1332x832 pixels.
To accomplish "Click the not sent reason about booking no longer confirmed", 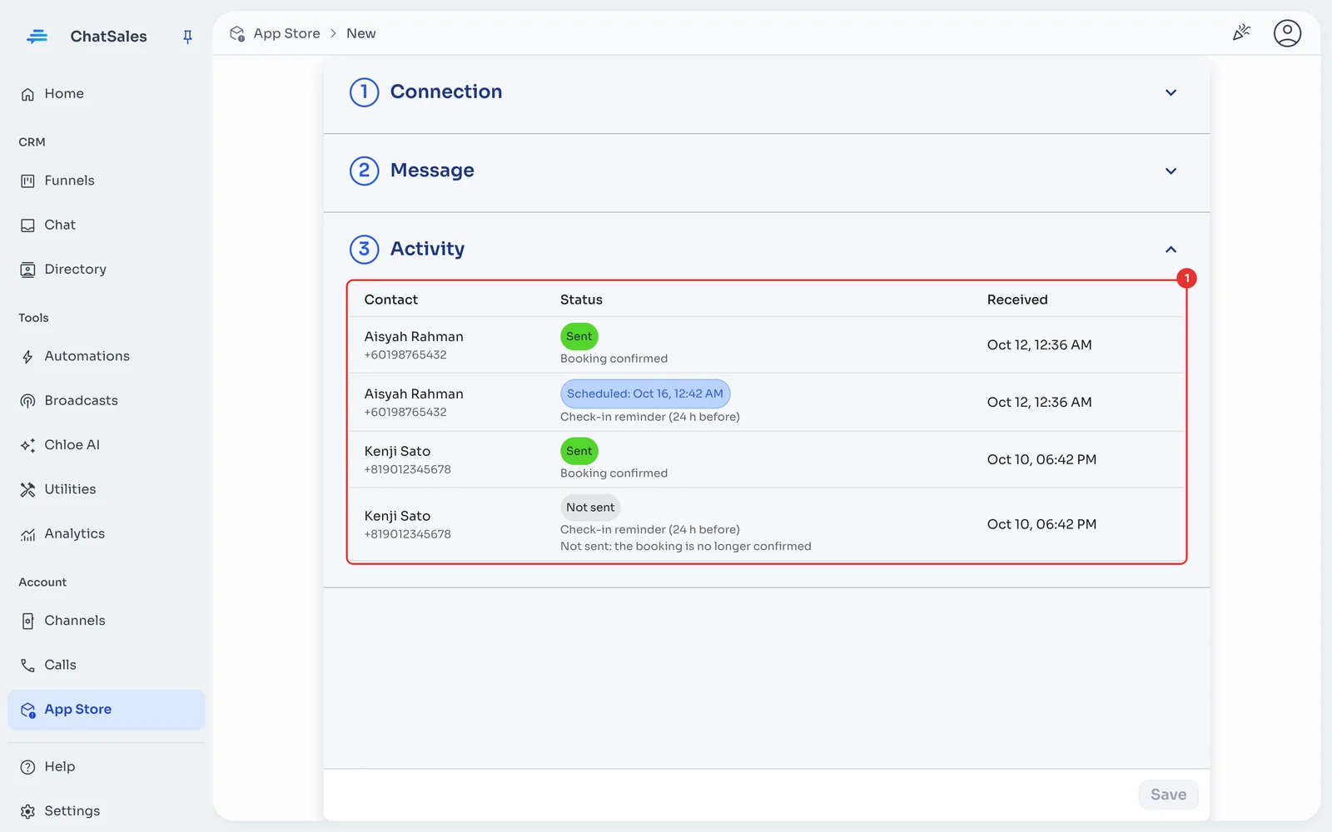I will tap(685, 547).
